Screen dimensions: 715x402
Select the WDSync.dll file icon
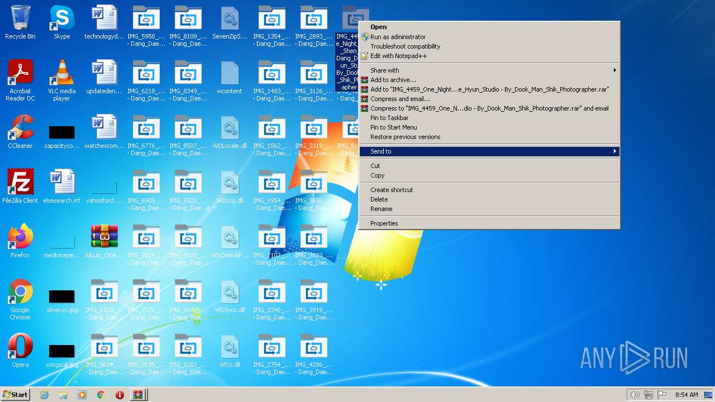[x=230, y=296]
